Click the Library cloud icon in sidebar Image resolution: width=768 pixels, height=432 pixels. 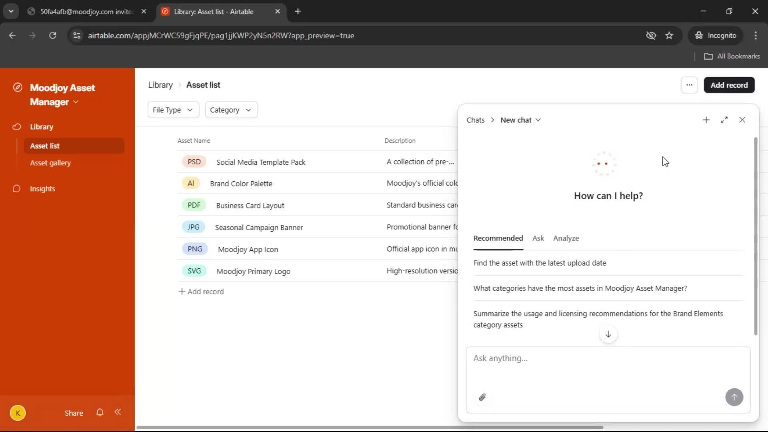coord(16,127)
